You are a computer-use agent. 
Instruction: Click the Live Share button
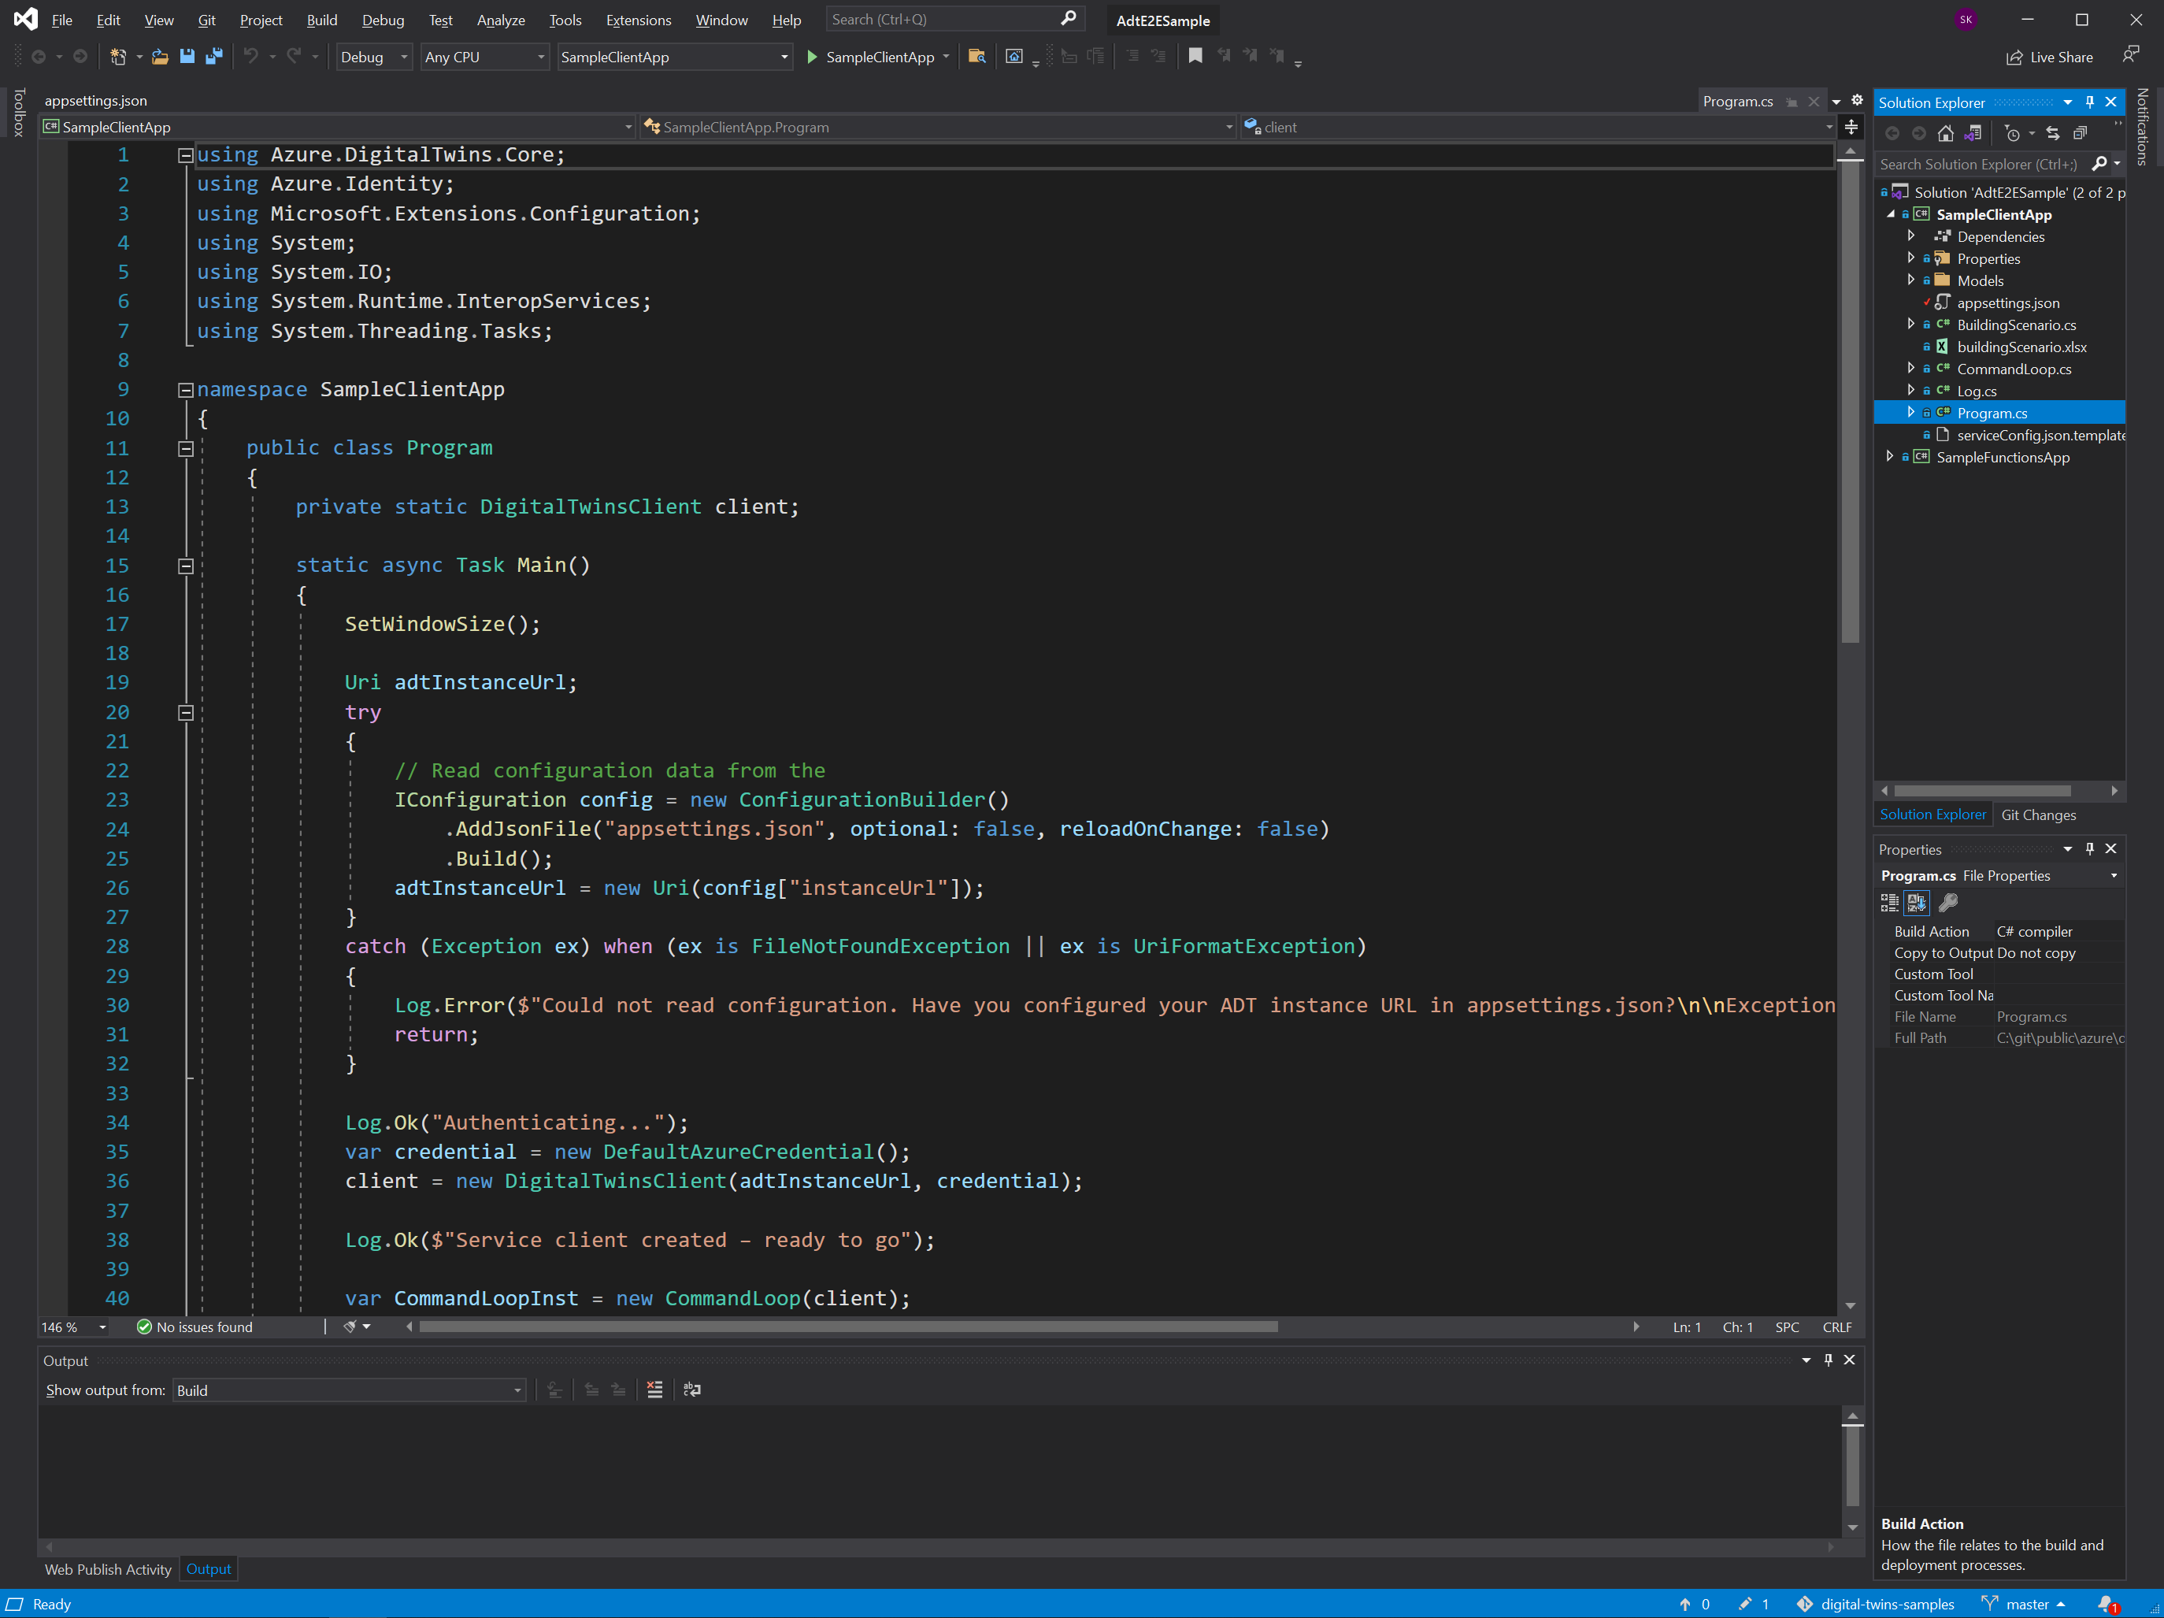(x=2050, y=57)
